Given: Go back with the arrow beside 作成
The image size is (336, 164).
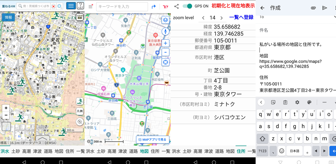Looking at the screenshot, I should tap(262, 8).
